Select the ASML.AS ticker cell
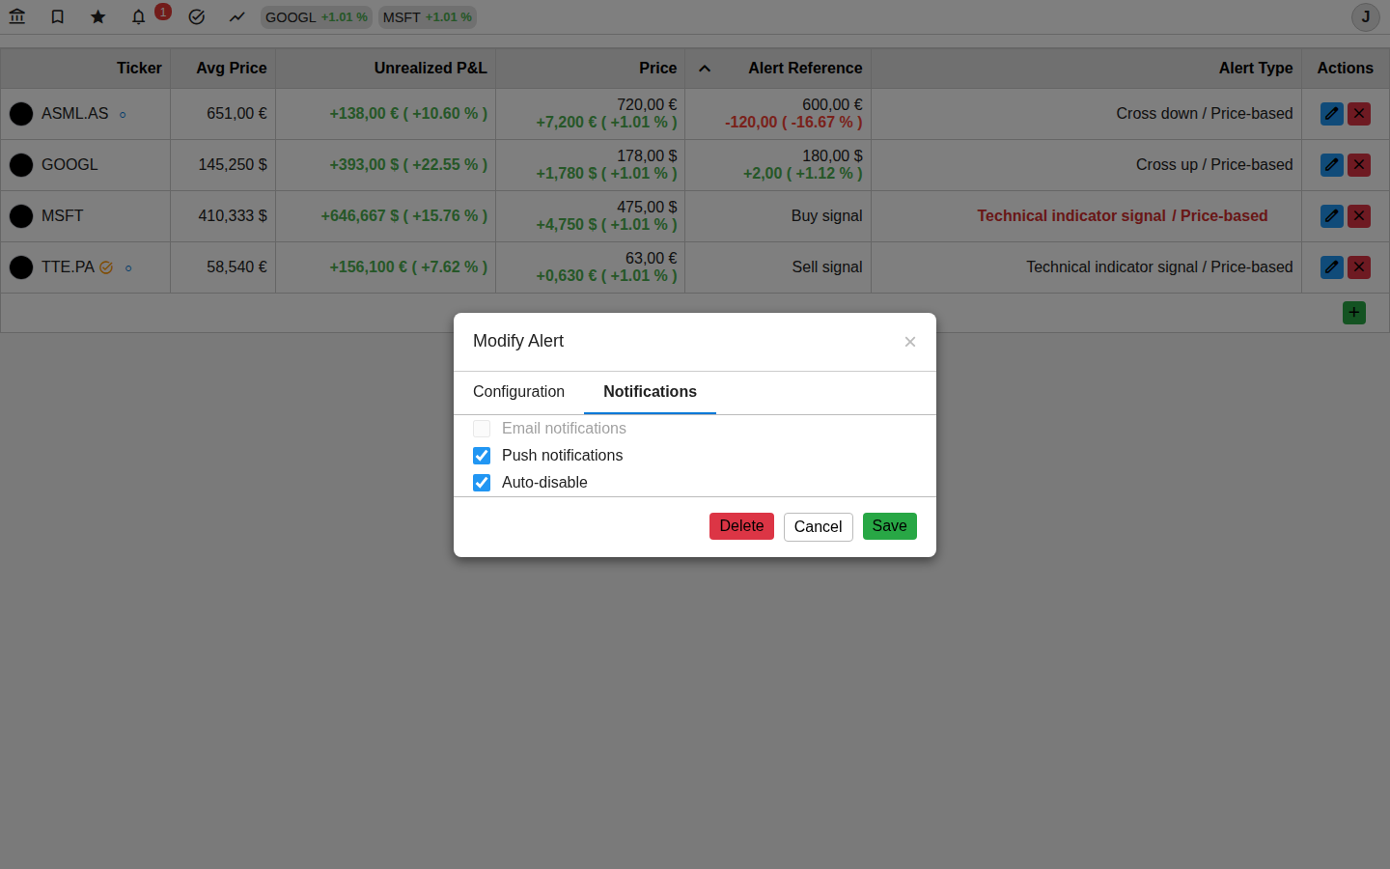This screenshot has height=869, width=1390. tap(86, 114)
